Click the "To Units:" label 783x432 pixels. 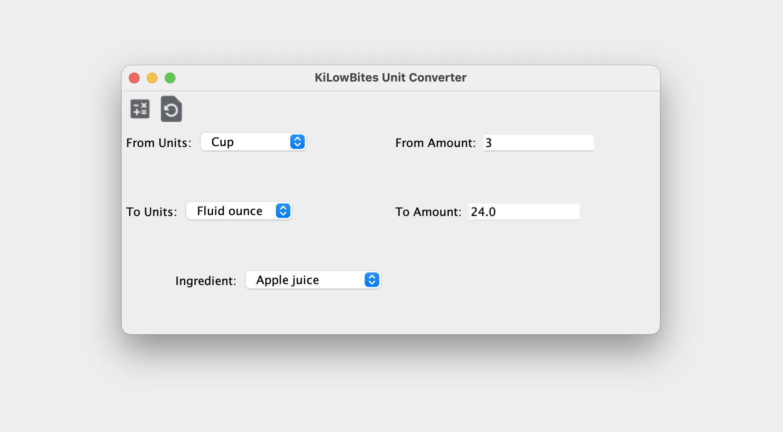151,212
